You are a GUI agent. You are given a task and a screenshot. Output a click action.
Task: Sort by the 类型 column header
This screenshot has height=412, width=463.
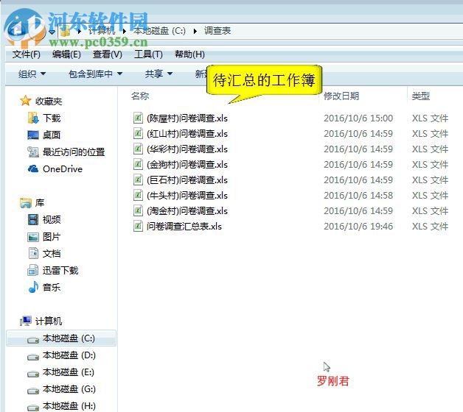click(421, 96)
